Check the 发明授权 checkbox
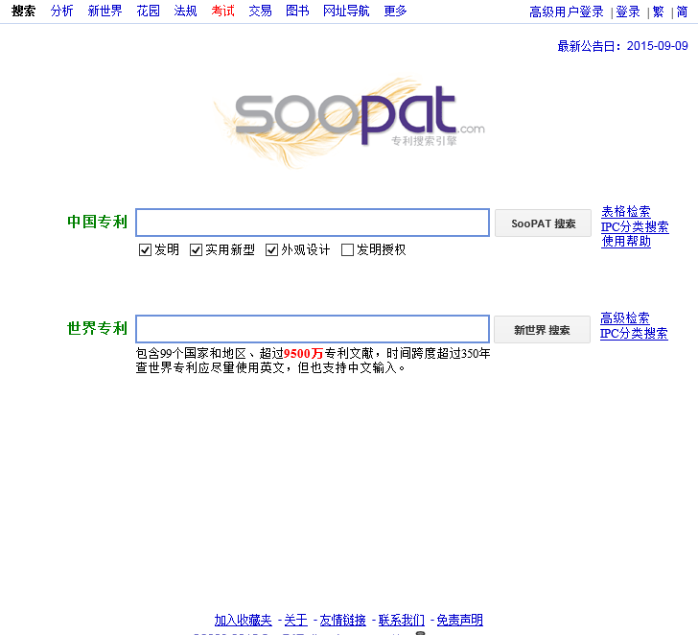698x635 pixels. [347, 250]
